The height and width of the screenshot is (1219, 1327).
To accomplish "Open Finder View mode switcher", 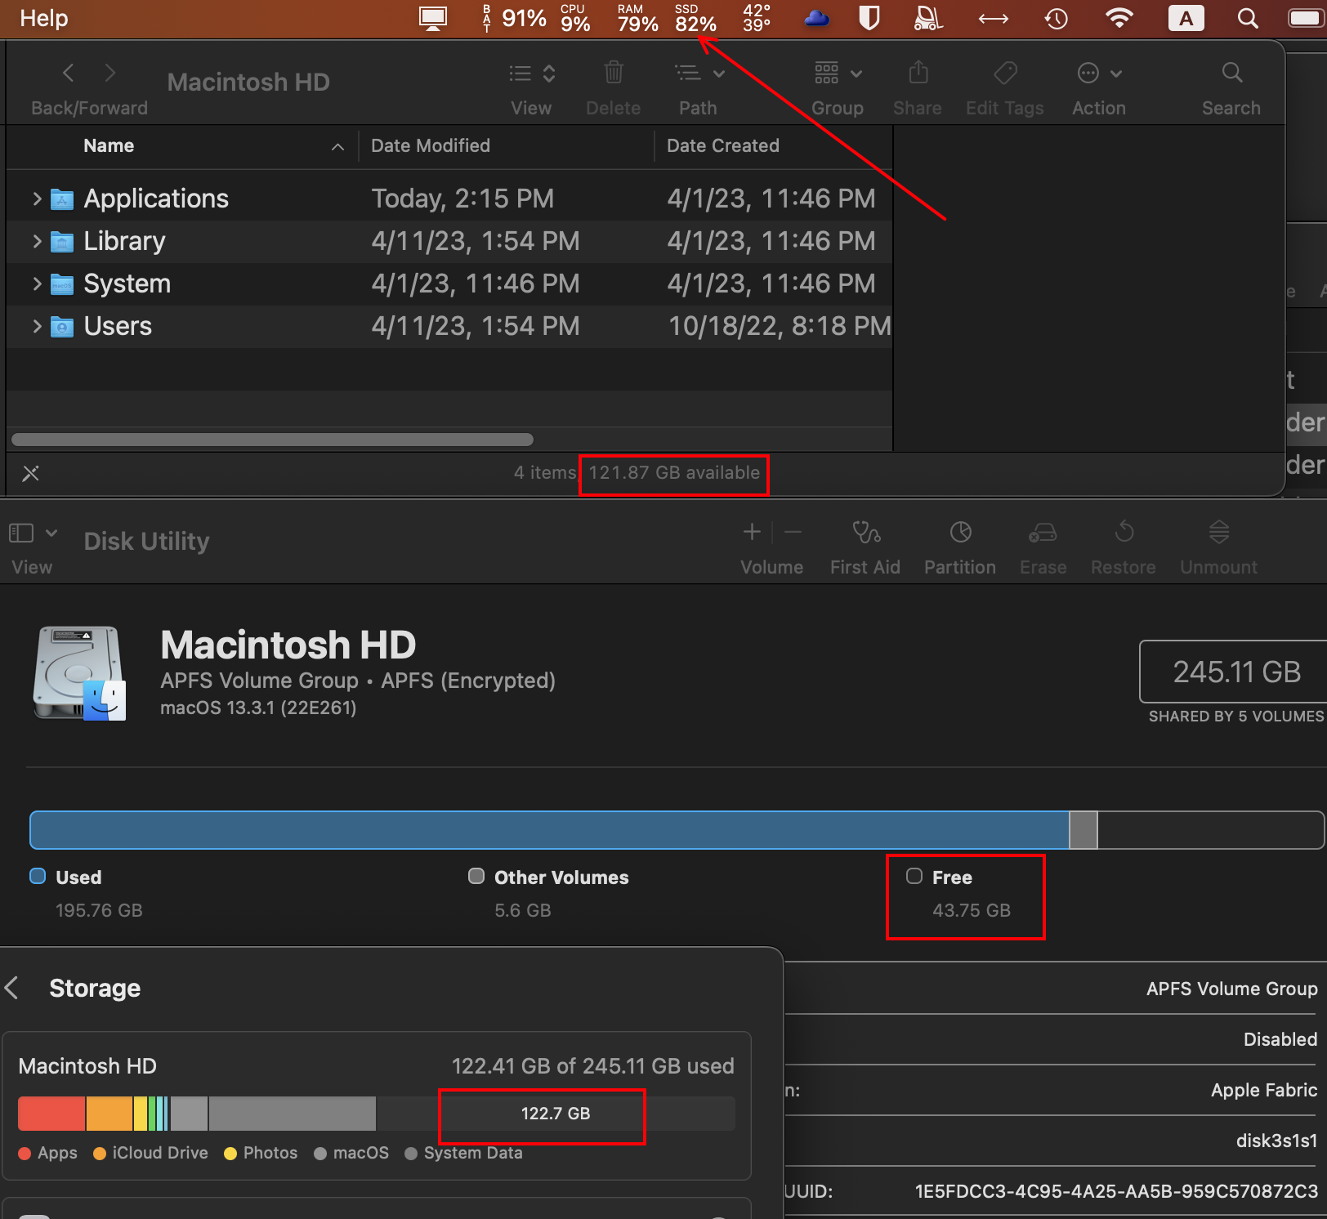I will point(532,74).
